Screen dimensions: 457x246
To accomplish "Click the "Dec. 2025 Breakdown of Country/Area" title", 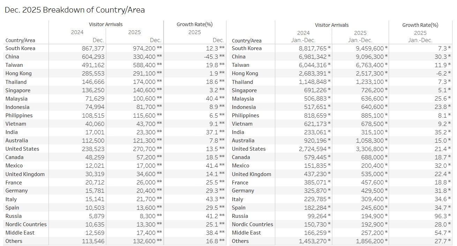I will (x=75, y=10).
